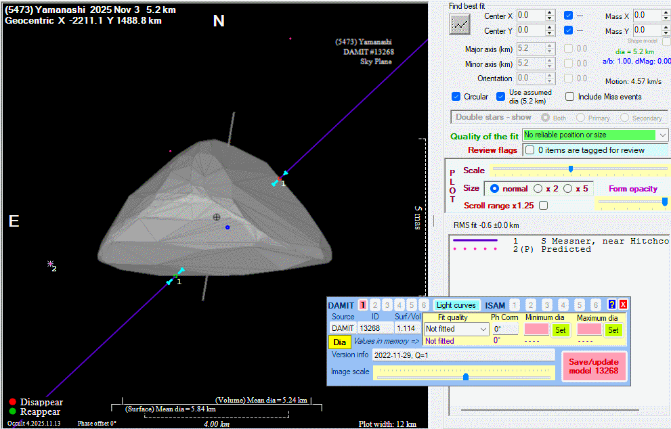Increase Center X with the up arrow
Image resolution: width=671 pixels, height=429 pixels.
pos(549,12)
